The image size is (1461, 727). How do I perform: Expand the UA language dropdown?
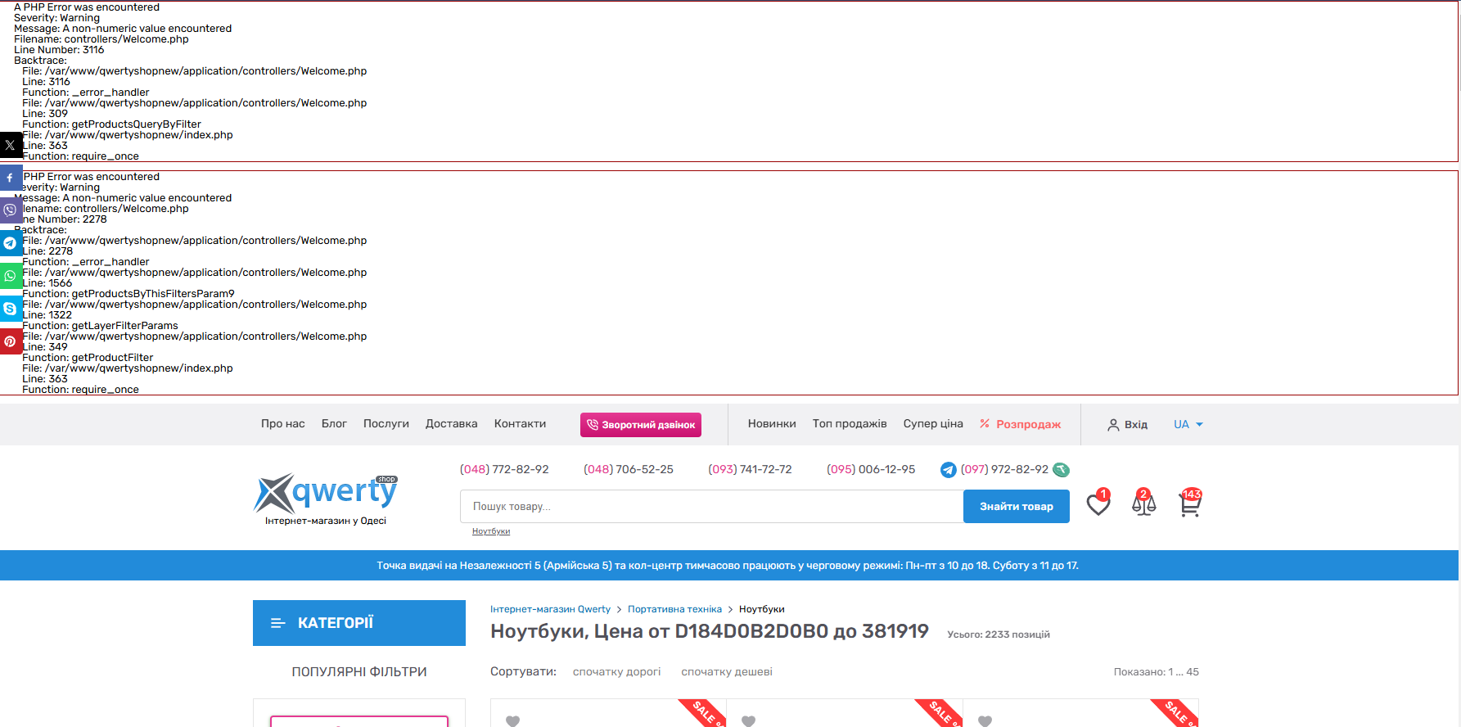[x=1188, y=424]
